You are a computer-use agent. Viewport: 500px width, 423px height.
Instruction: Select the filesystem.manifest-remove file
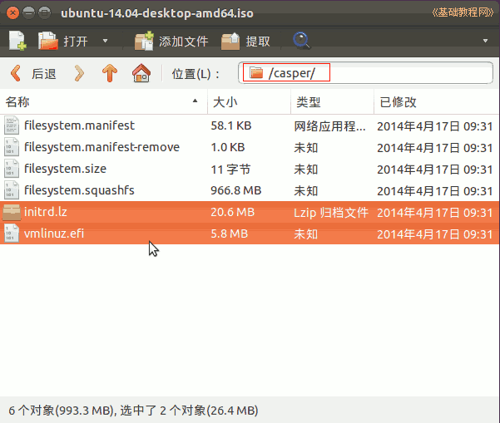pyautogui.click(x=250, y=147)
